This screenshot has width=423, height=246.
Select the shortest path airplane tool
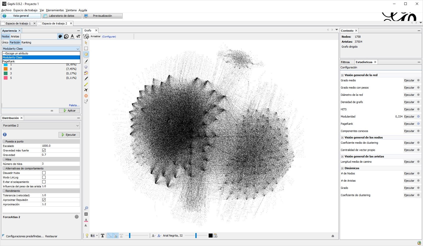(86, 90)
